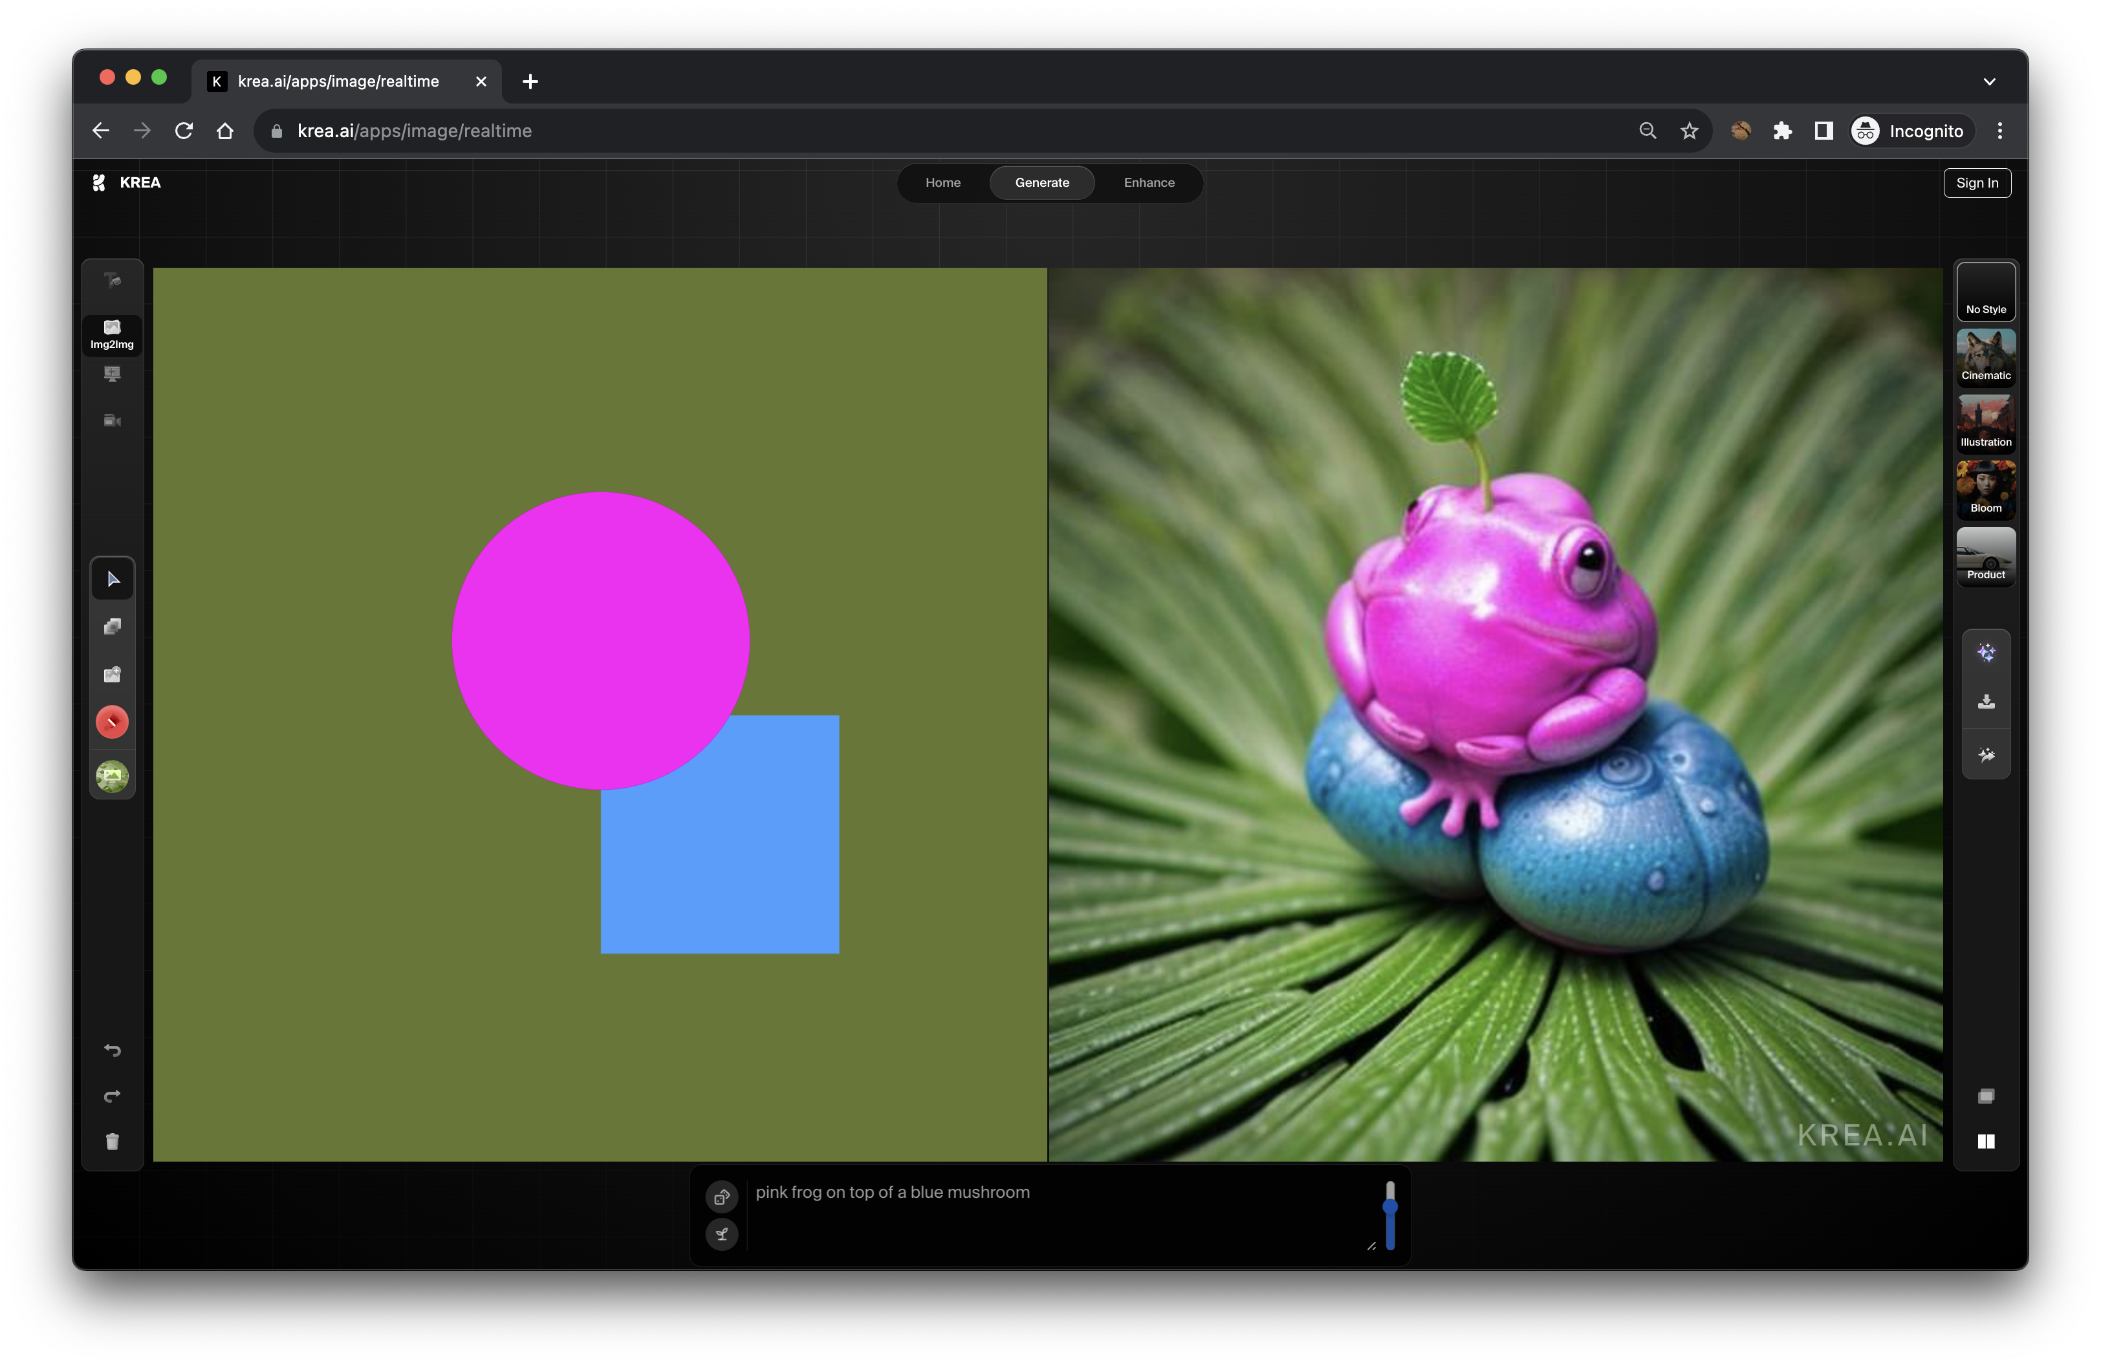Image resolution: width=2101 pixels, height=1366 pixels.
Task: Select the arrow selection tool
Action: (112, 579)
